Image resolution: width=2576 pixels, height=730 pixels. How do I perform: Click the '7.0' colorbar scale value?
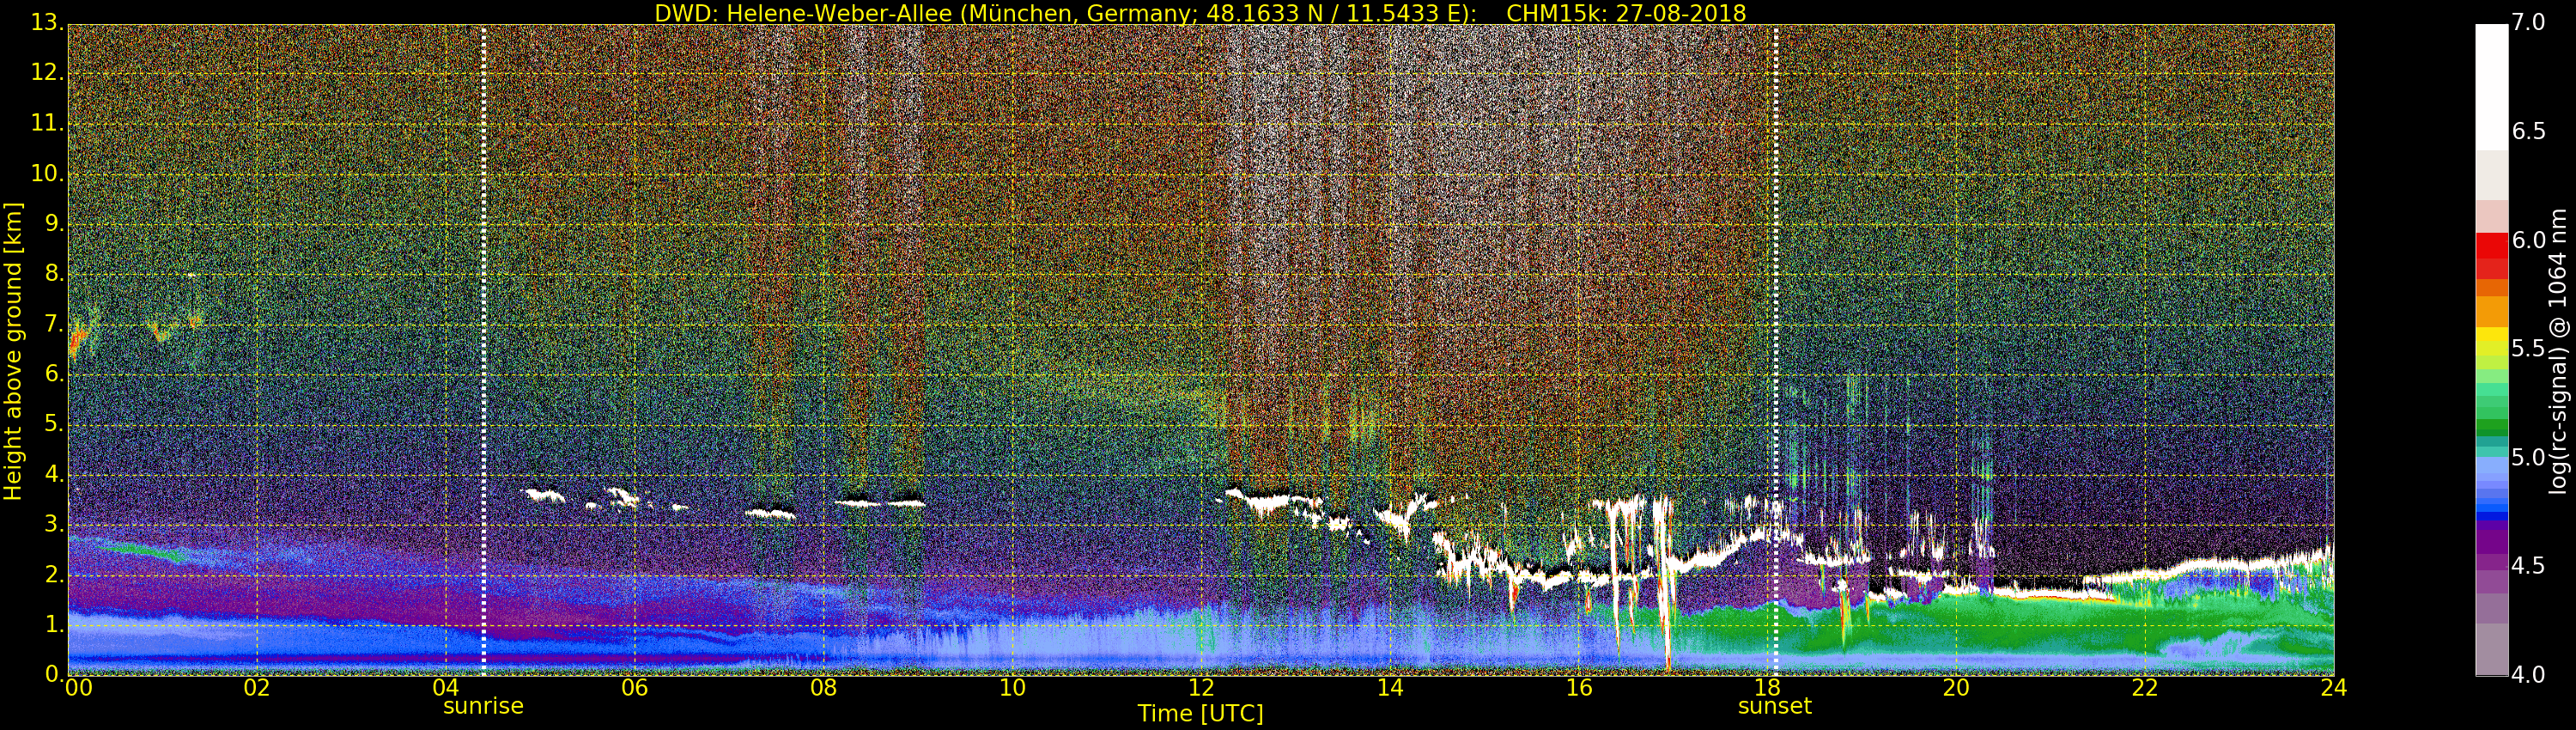2529,23
